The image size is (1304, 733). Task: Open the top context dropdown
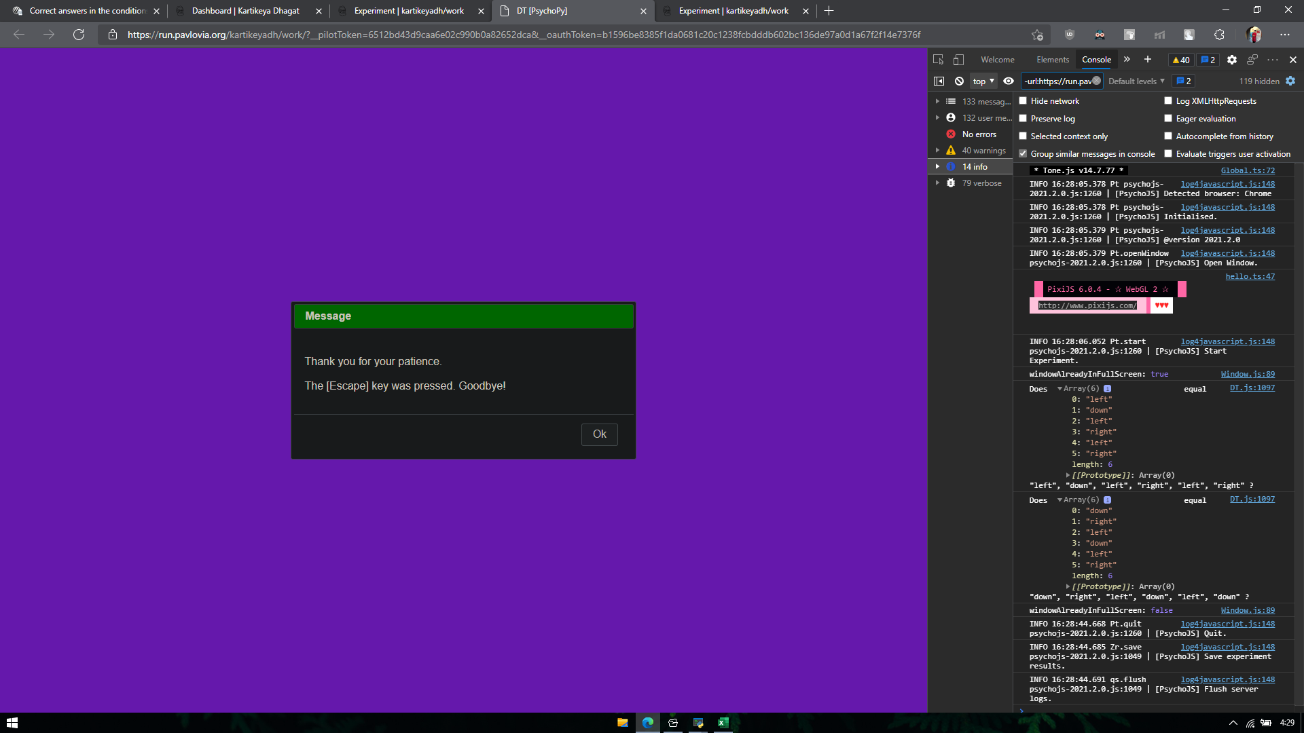pyautogui.click(x=983, y=81)
